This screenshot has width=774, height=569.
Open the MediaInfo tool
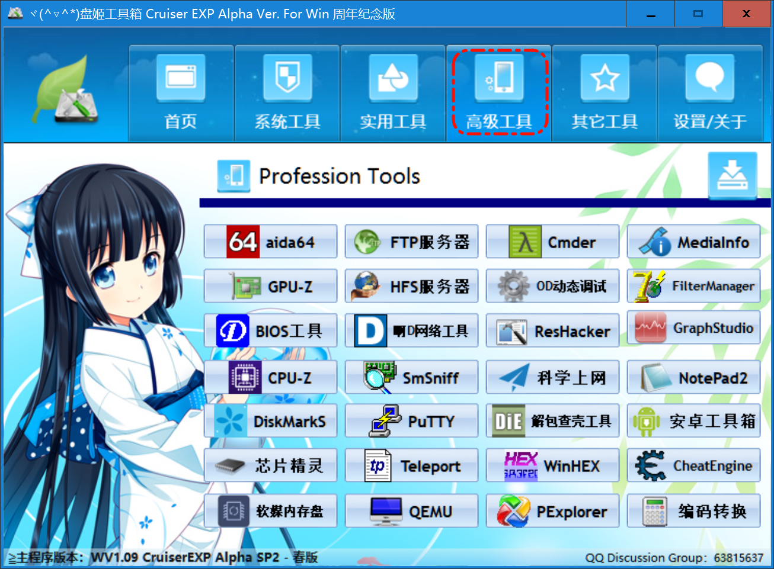click(693, 242)
